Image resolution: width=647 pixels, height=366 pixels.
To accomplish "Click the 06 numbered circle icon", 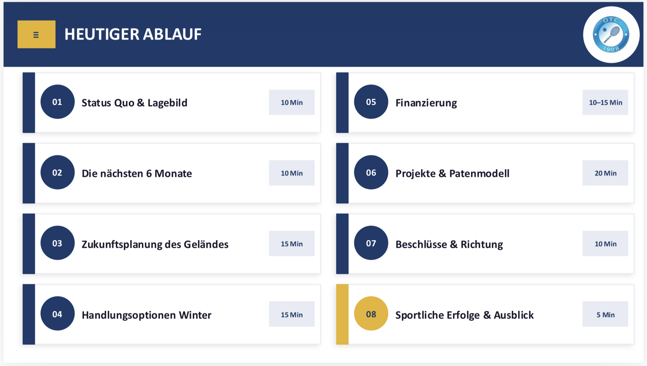I will coord(371,172).
